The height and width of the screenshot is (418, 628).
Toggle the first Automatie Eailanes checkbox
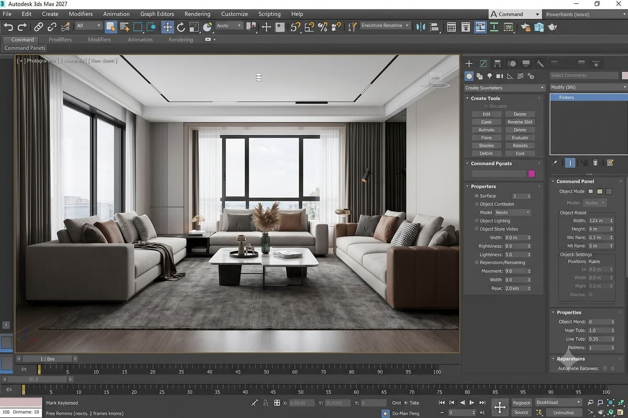[x=605, y=368]
